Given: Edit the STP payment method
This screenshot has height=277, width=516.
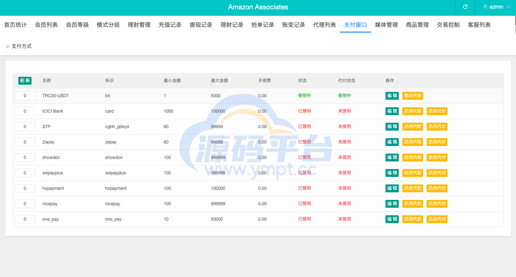Looking at the screenshot, I should click(x=392, y=127).
